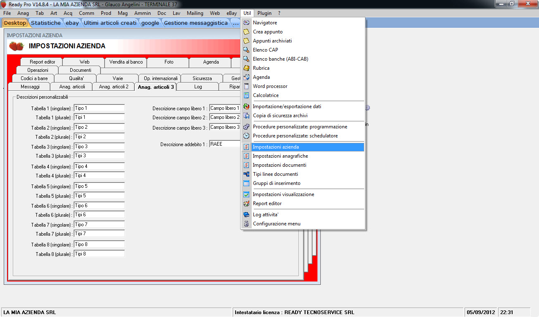Viewport: 539px width, 317px height.
Task: Open the Log settings tab
Action: tap(198, 87)
